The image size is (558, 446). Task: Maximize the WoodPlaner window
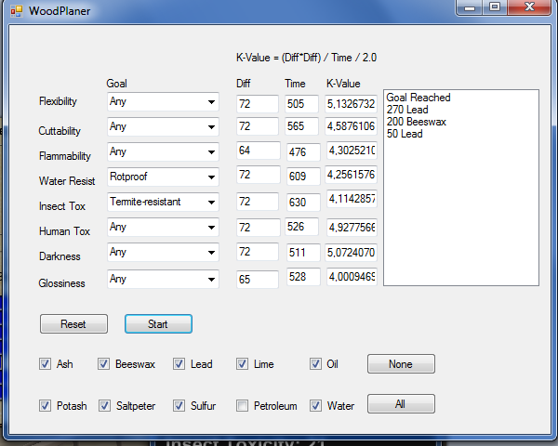494,7
